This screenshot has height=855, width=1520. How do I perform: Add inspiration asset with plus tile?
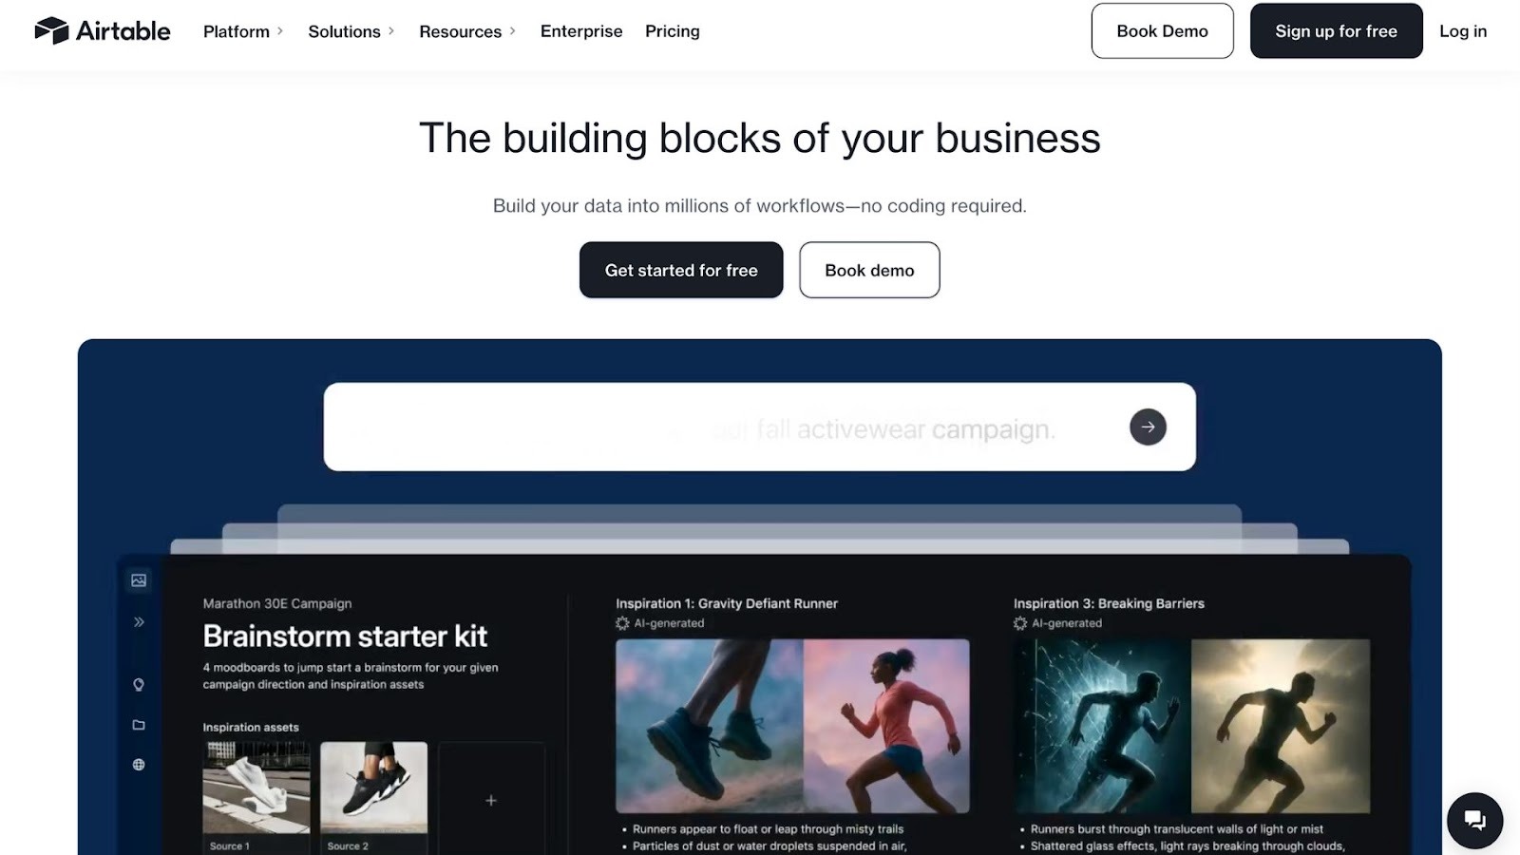pos(491,800)
